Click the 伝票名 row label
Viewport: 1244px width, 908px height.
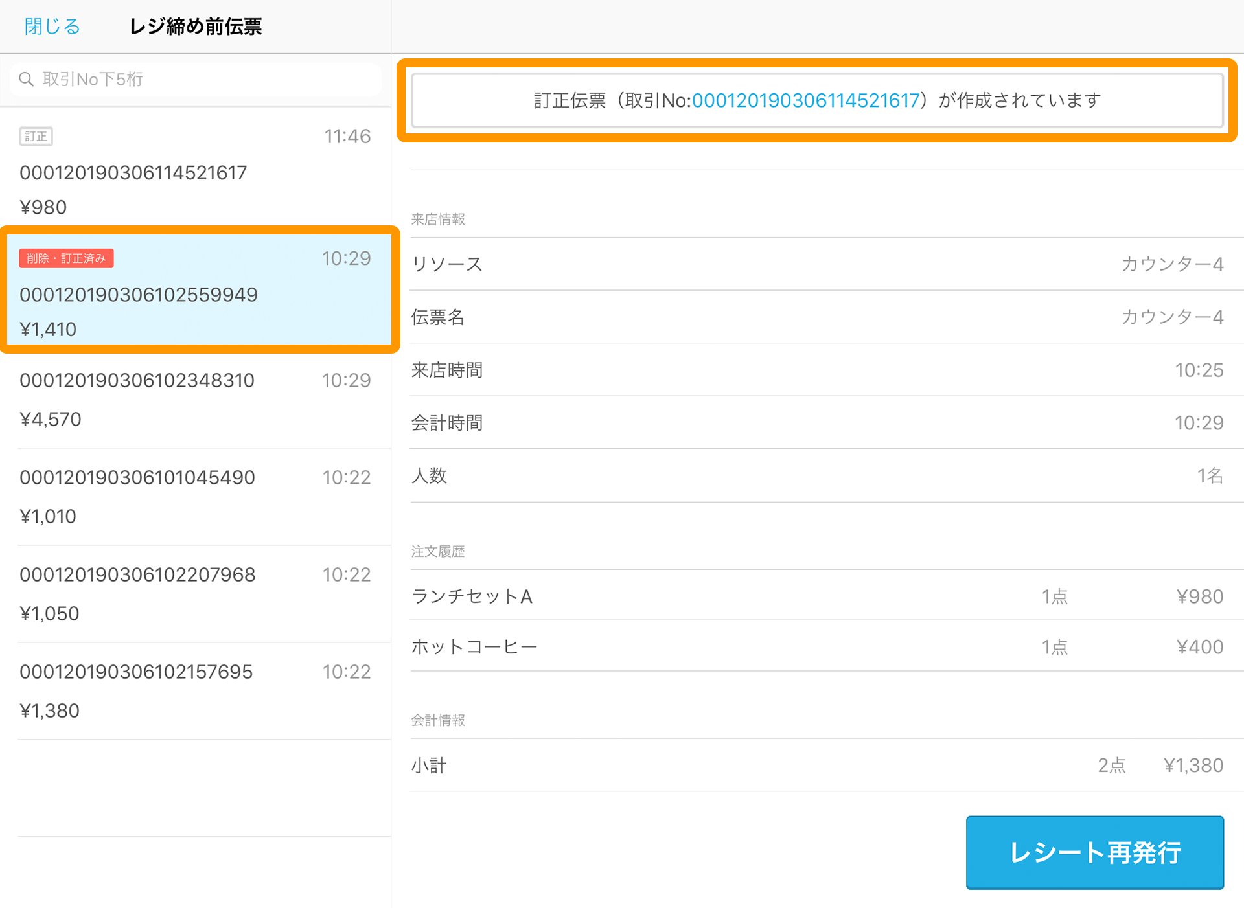point(438,317)
